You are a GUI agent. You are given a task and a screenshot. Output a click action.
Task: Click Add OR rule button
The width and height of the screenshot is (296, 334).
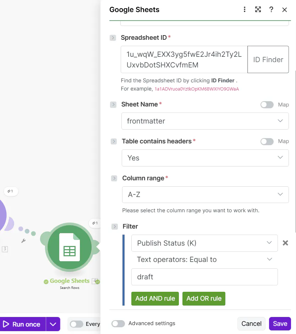coord(204,299)
